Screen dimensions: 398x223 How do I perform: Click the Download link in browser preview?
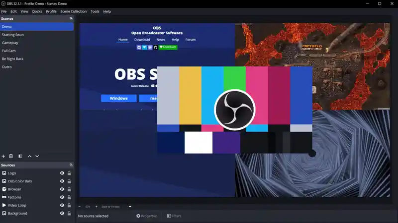pyautogui.click(x=142, y=40)
